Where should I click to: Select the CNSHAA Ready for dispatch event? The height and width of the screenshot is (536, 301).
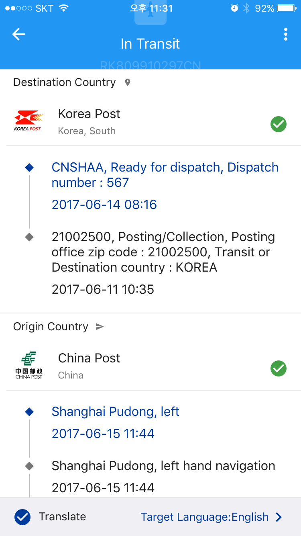[x=165, y=175]
